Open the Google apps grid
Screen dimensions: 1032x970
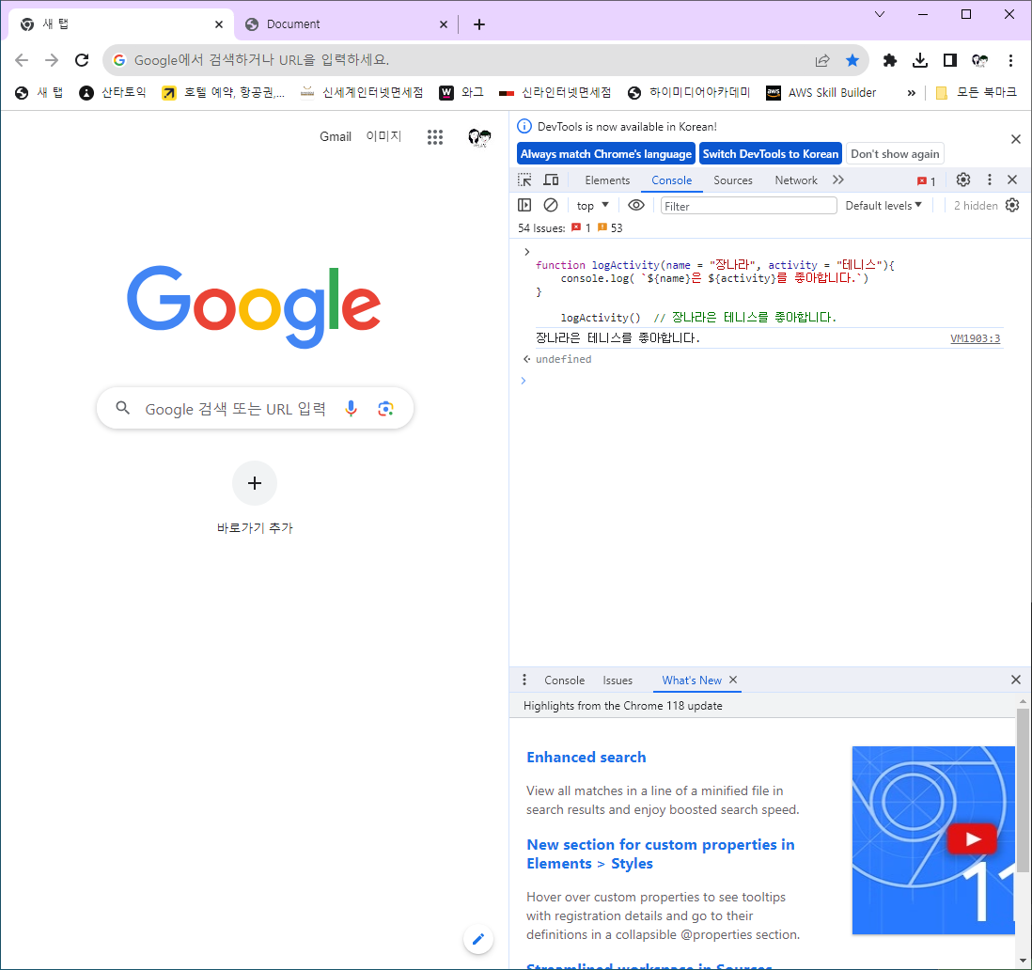click(x=435, y=137)
